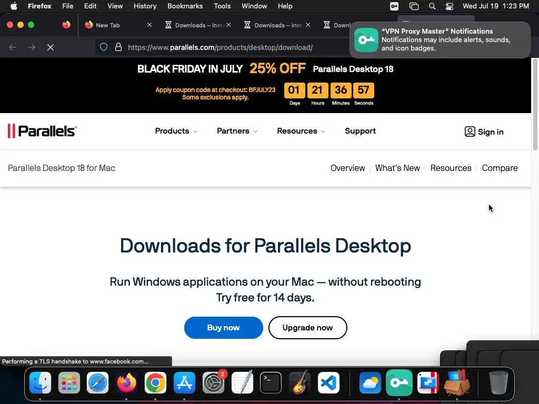Open the Edit menu
539x404 pixels.
pos(90,6)
